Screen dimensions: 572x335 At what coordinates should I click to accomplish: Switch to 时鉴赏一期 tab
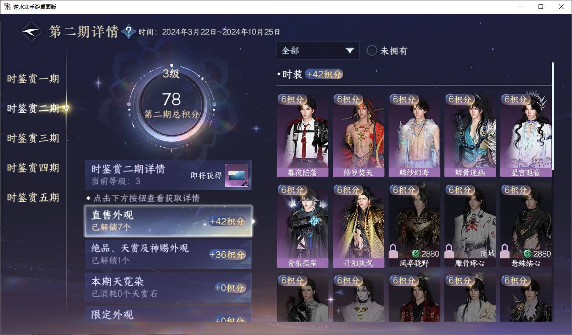(33, 79)
